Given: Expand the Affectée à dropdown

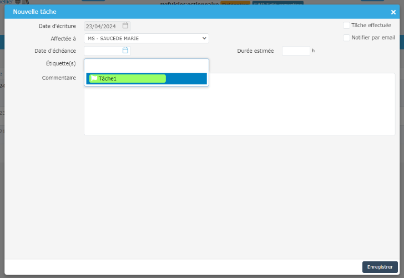Looking at the screenshot, I should pyautogui.click(x=147, y=38).
